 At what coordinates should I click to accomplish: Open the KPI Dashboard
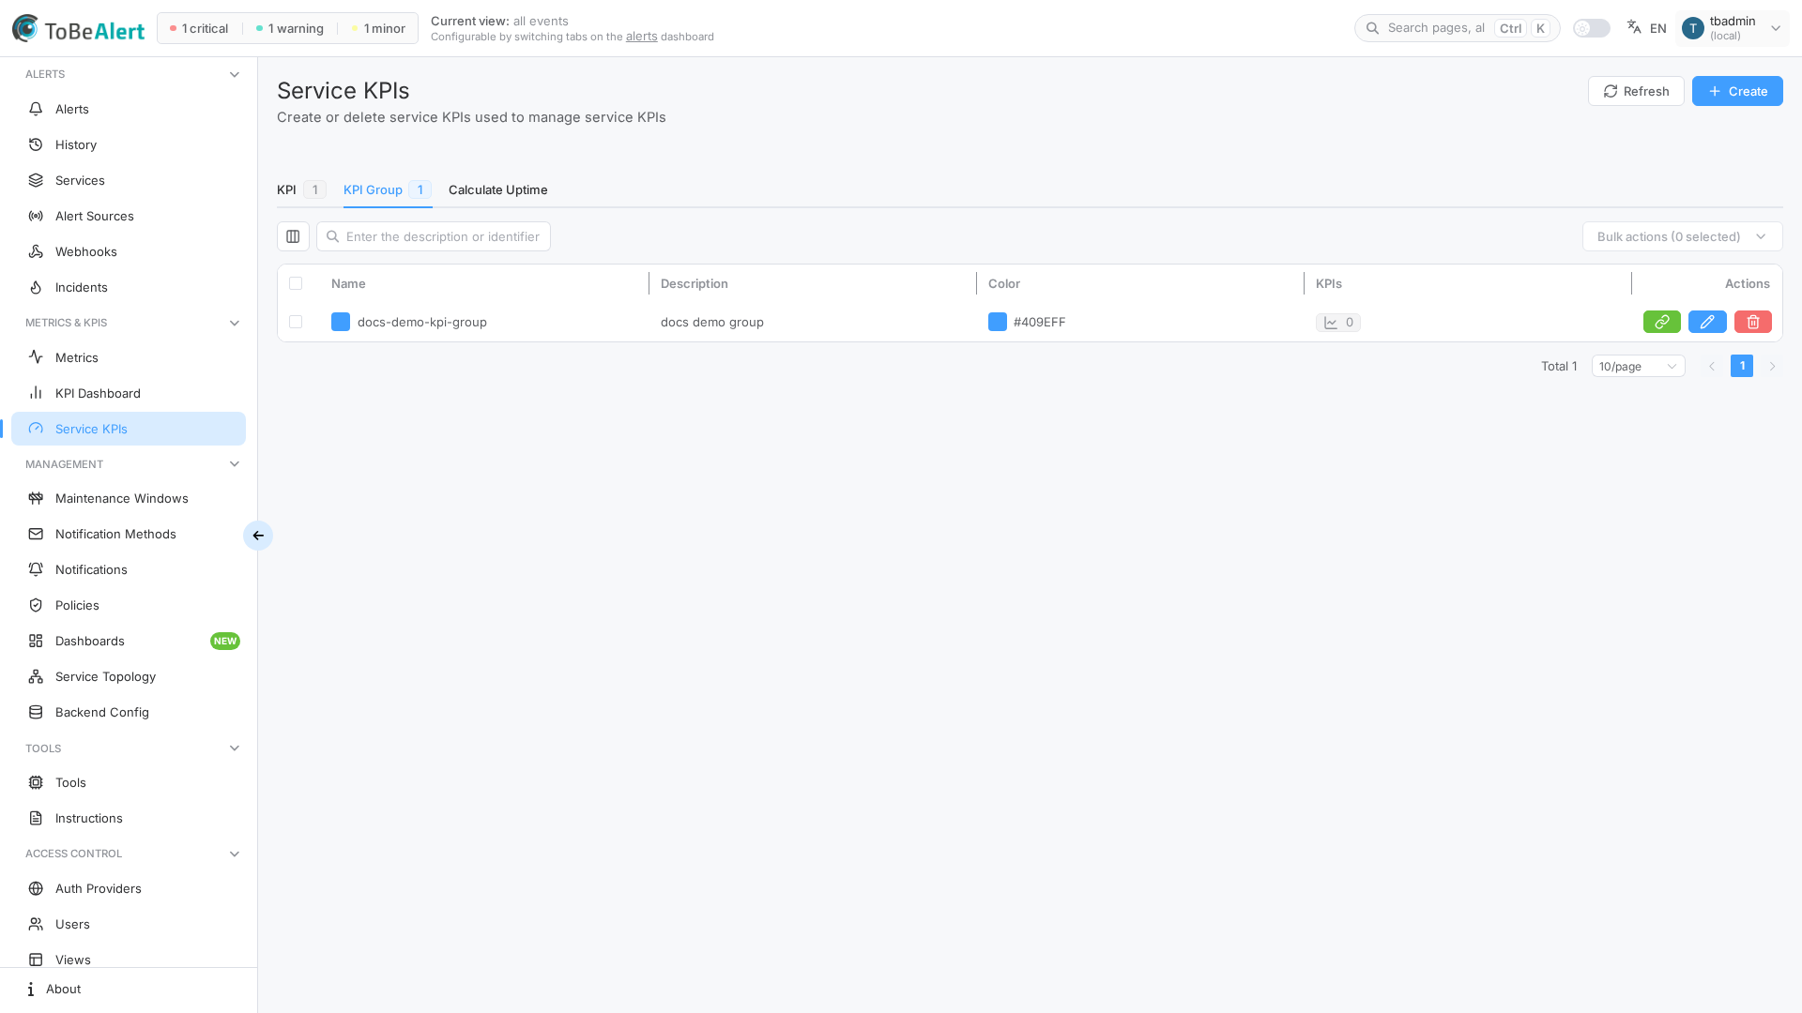(129, 393)
